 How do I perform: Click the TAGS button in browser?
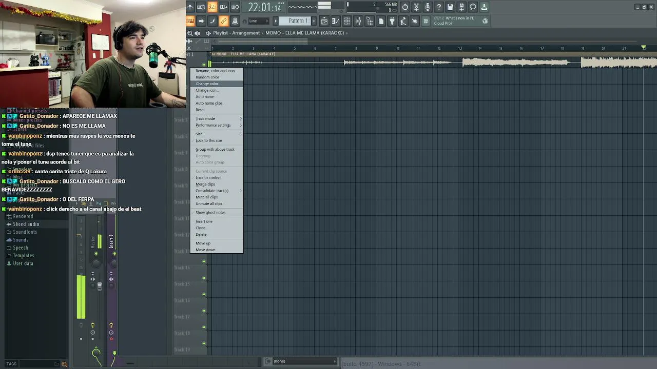pyautogui.click(x=11, y=364)
